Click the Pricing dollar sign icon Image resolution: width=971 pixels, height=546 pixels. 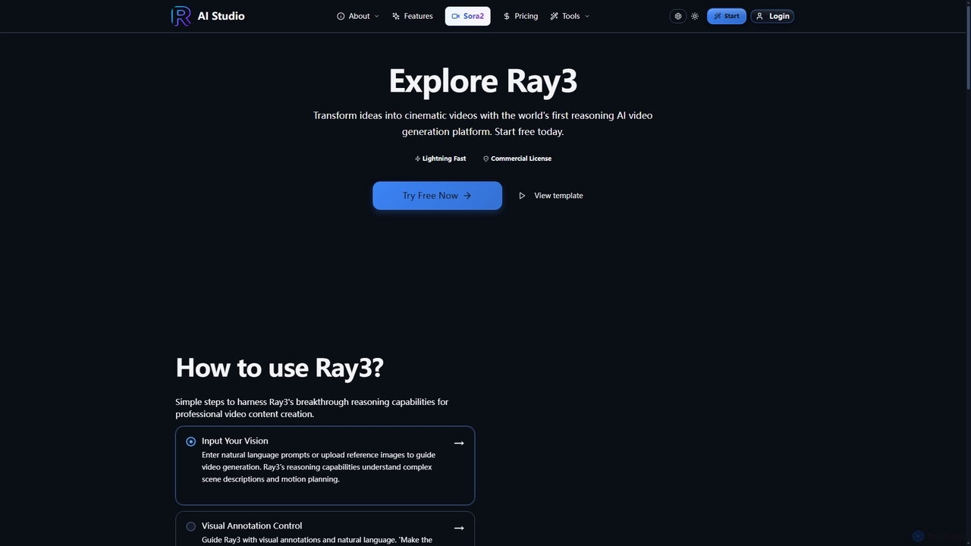(507, 16)
